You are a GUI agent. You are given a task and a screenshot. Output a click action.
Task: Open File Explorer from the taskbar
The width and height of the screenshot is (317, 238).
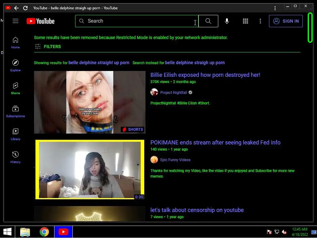click(25, 232)
